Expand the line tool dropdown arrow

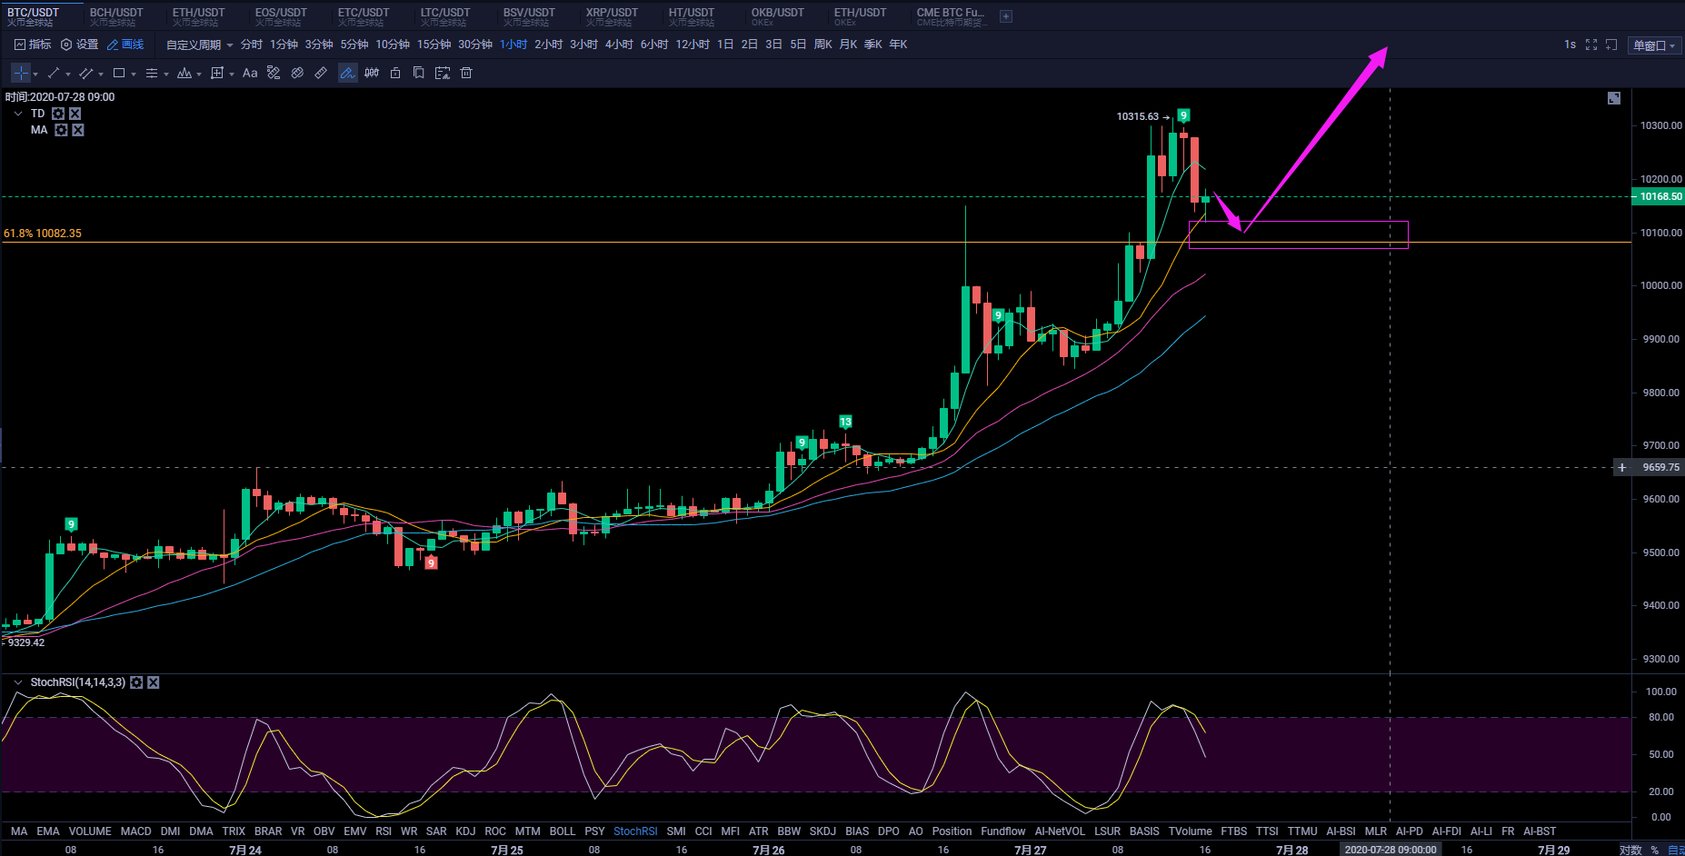[x=68, y=75]
